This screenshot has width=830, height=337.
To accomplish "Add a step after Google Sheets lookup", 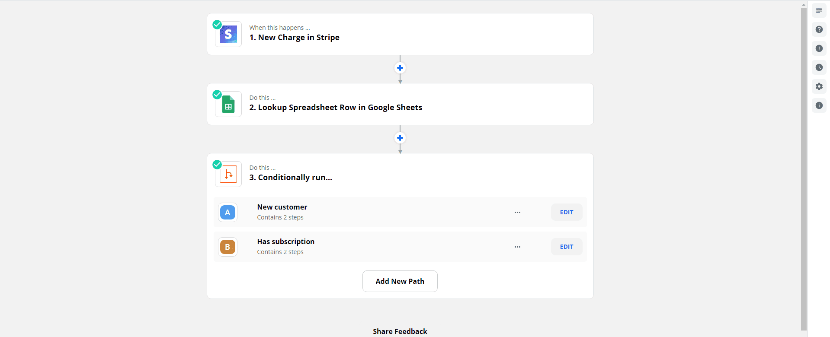I will click(400, 138).
